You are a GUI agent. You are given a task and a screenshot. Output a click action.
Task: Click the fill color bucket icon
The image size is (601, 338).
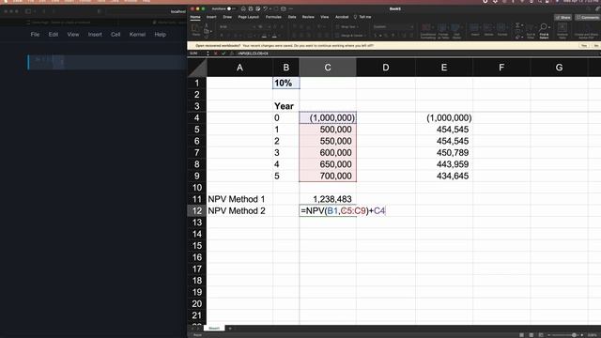[264, 36]
